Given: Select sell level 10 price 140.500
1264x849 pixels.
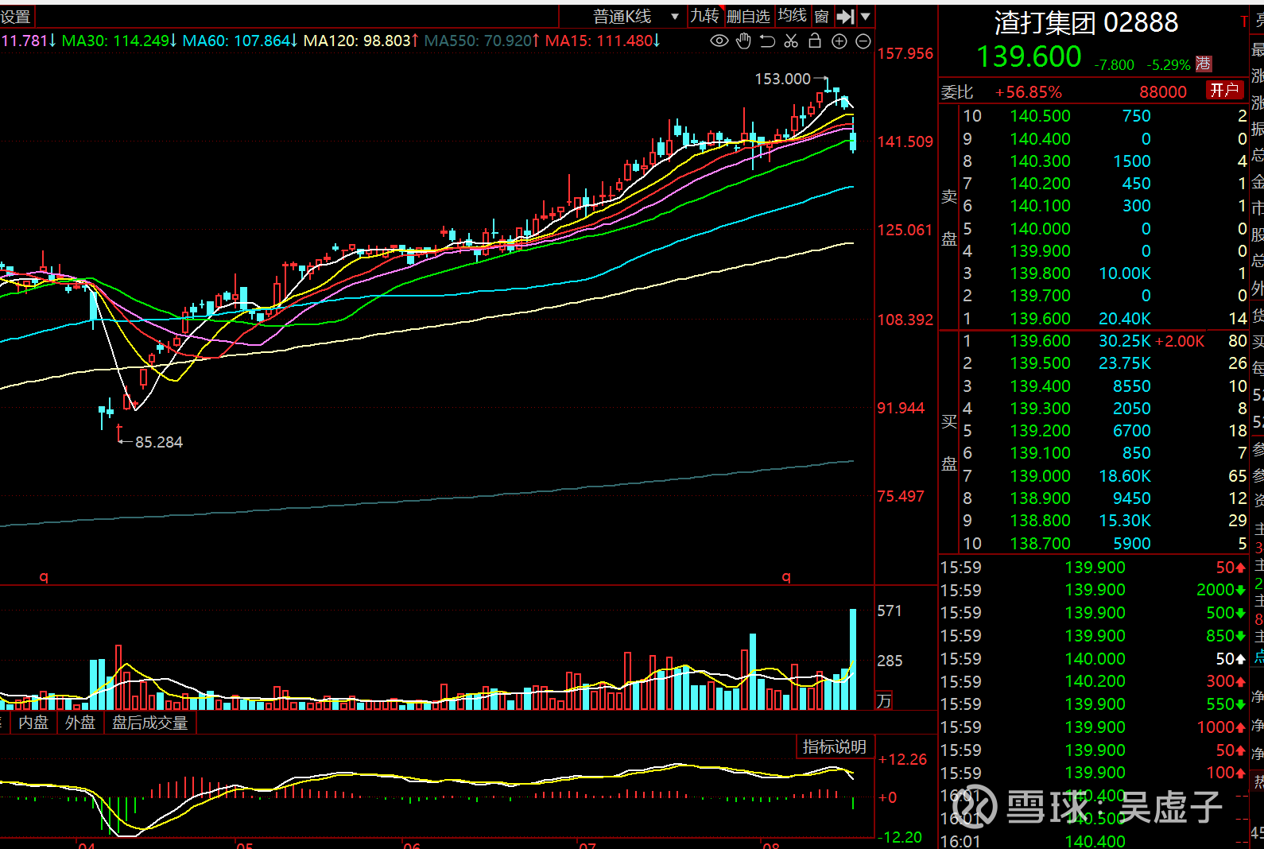Looking at the screenshot, I should [x=1040, y=116].
